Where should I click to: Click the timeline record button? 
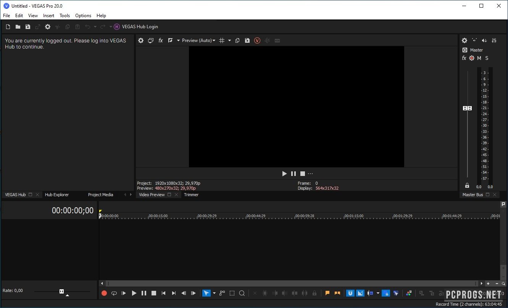click(x=104, y=293)
